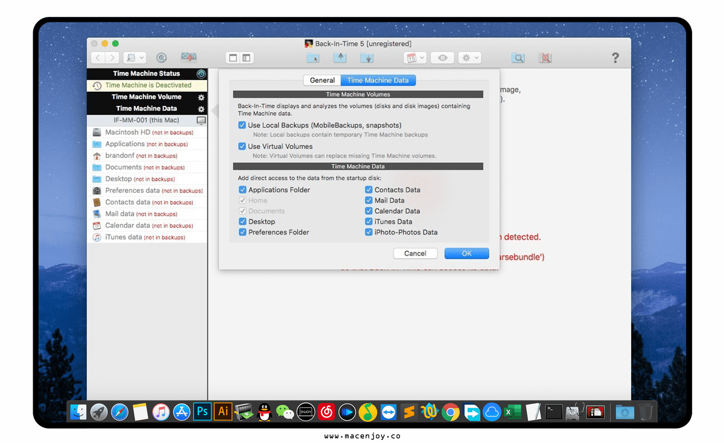The height and width of the screenshot is (443, 724).
Task: Click the IF-MM-001 (this Mac) row
Action: point(147,121)
